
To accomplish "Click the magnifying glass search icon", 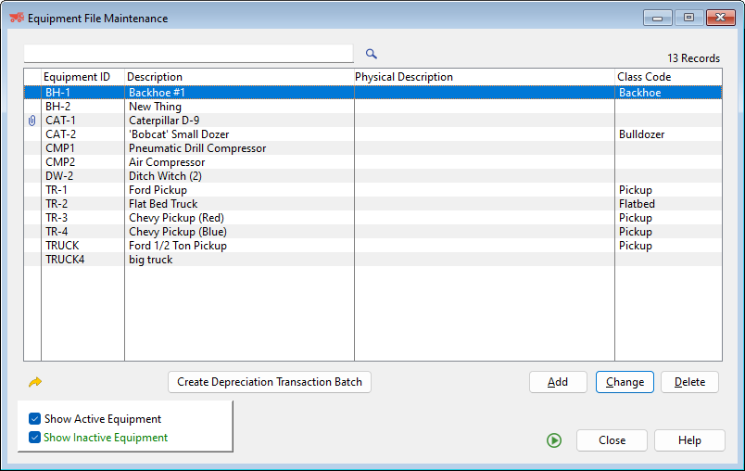I will (x=372, y=54).
